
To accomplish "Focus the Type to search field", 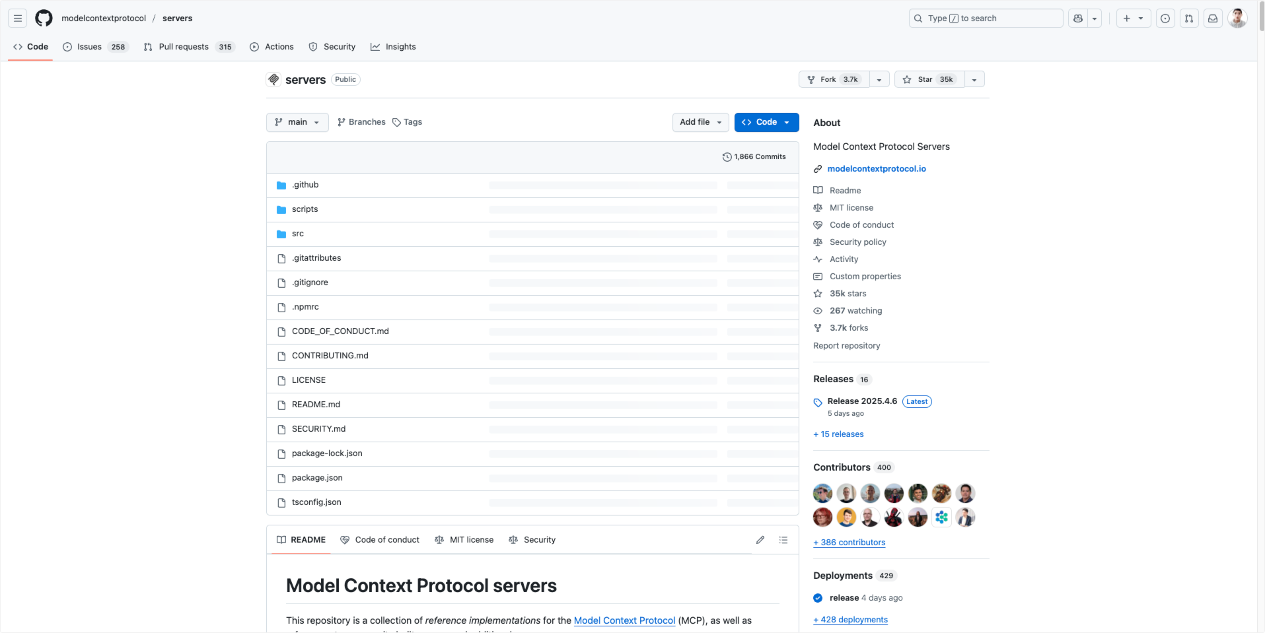I will (x=986, y=18).
